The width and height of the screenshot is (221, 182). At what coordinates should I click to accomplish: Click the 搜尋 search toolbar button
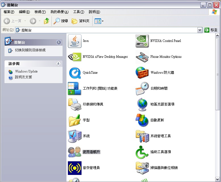click(61, 21)
